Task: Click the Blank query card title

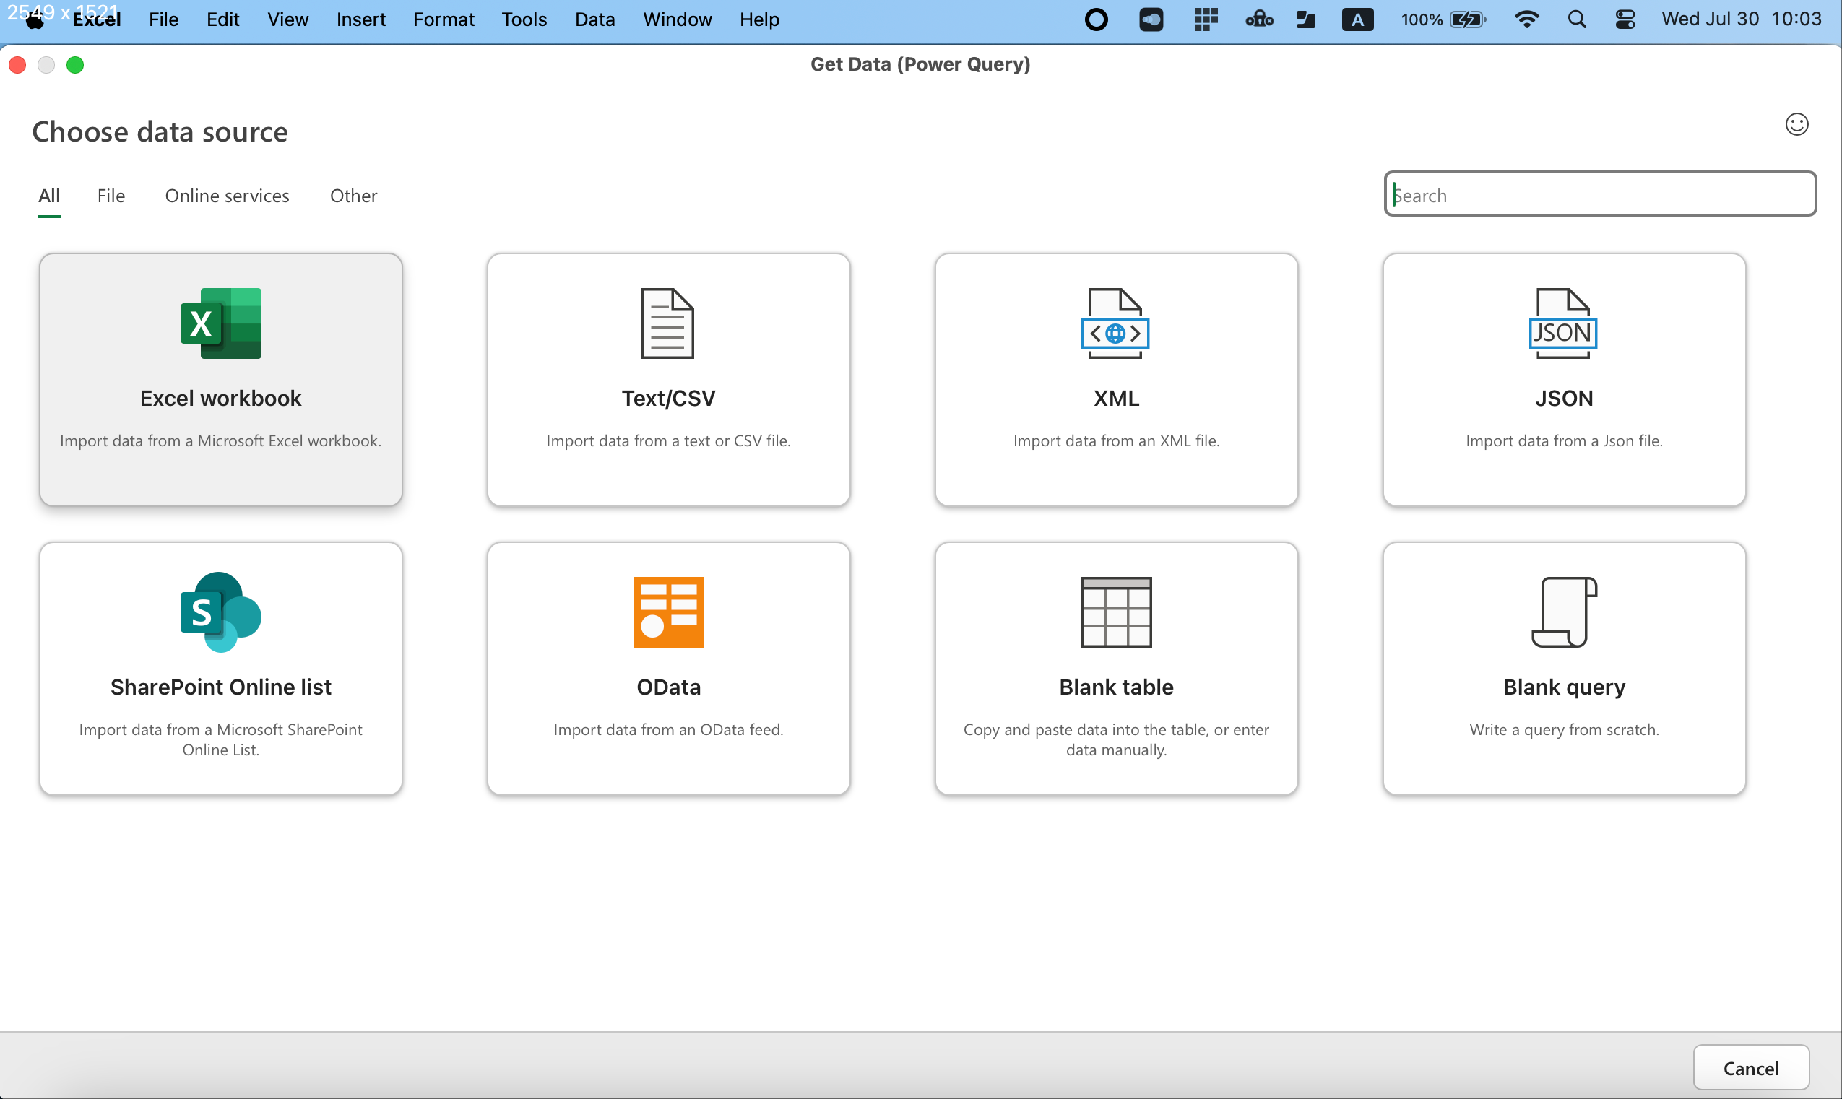Action: (1563, 687)
